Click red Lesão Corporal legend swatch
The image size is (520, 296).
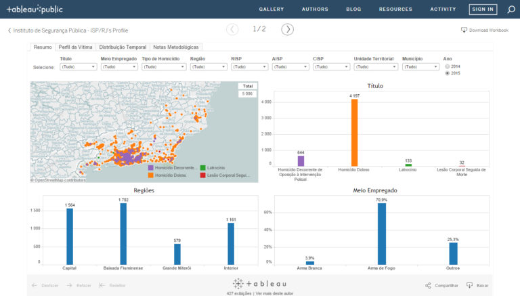tap(203, 175)
